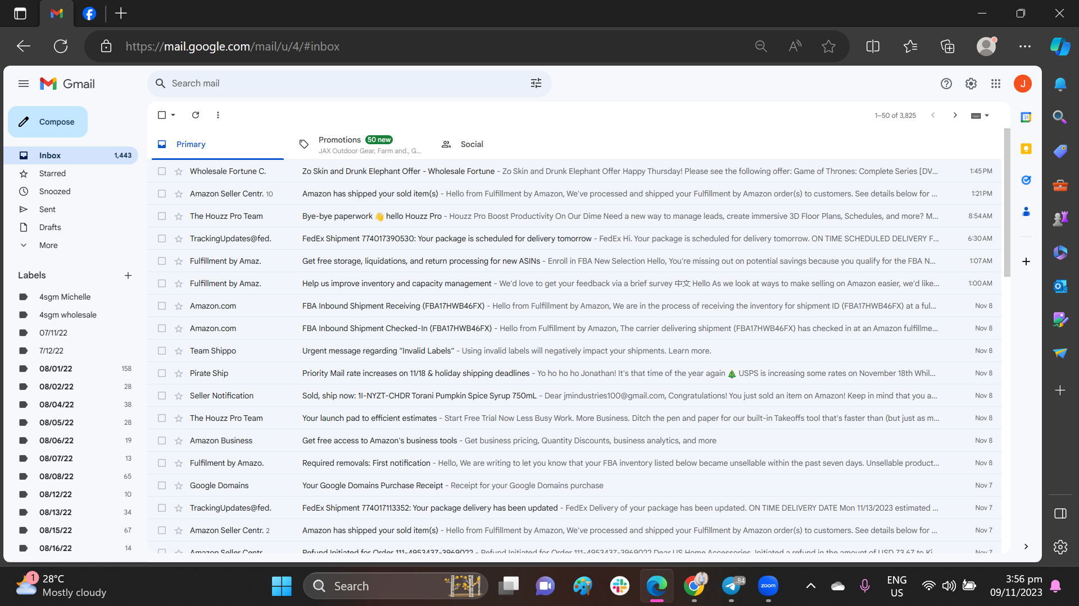This screenshot has width=1079, height=606.
Task: Open 4sgm wholesale label
Action: point(67,315)
